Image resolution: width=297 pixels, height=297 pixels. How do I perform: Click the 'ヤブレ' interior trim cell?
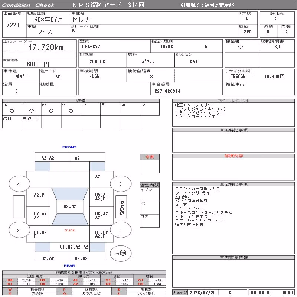click(150, 195)
